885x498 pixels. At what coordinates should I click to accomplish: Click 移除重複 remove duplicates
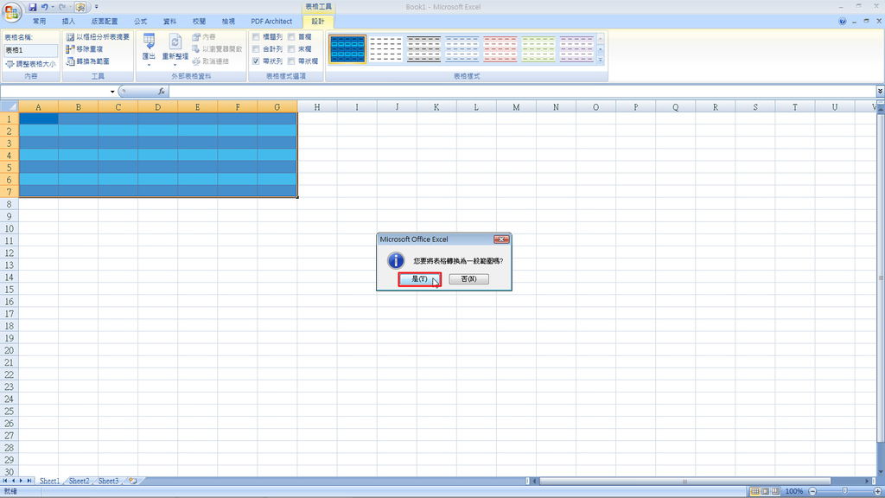point(85,49)
